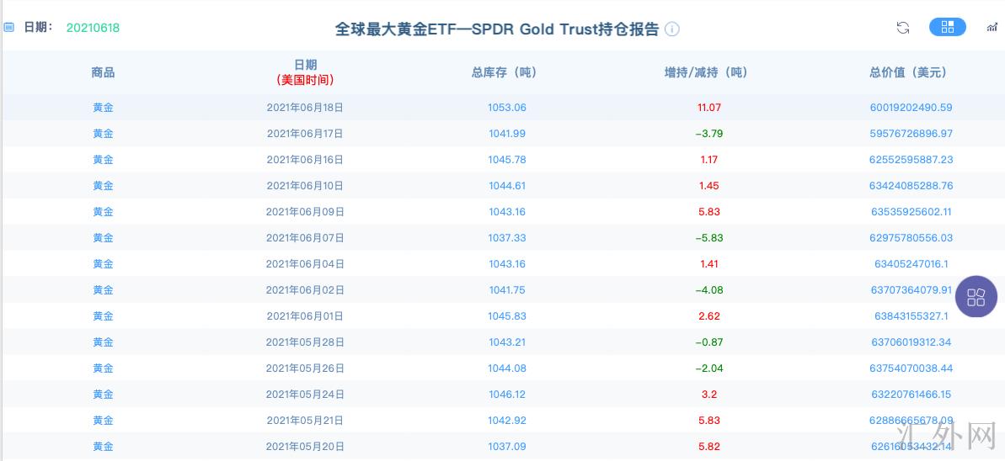
Task: Select inventory value 1041.75
Action: click(507, 290)
